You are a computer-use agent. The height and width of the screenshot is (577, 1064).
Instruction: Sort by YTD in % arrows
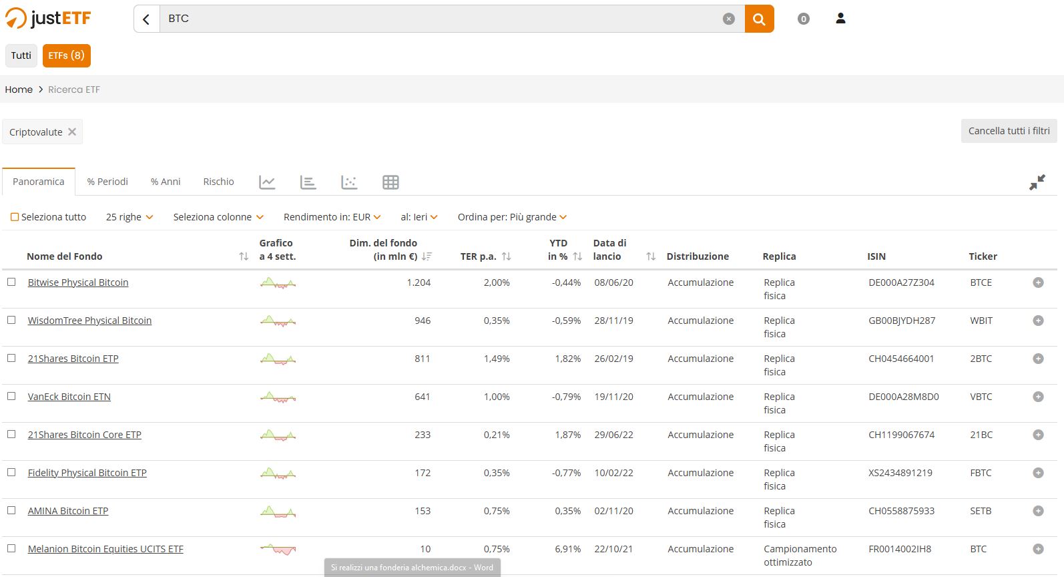(x=578, y=256)
